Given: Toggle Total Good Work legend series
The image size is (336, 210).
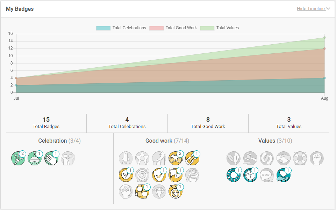Looking at the screenshot, I should tap(173, 28).
